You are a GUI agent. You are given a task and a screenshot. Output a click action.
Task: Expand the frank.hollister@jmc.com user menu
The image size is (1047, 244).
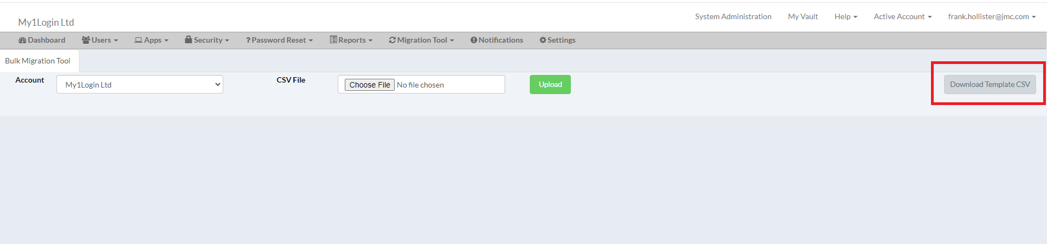[991, 17]
